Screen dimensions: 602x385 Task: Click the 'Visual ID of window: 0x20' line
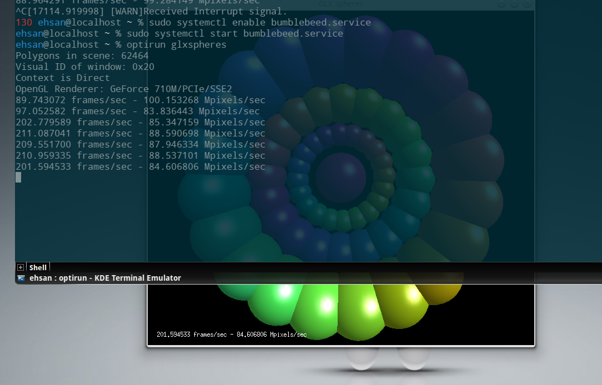[84, 67]
